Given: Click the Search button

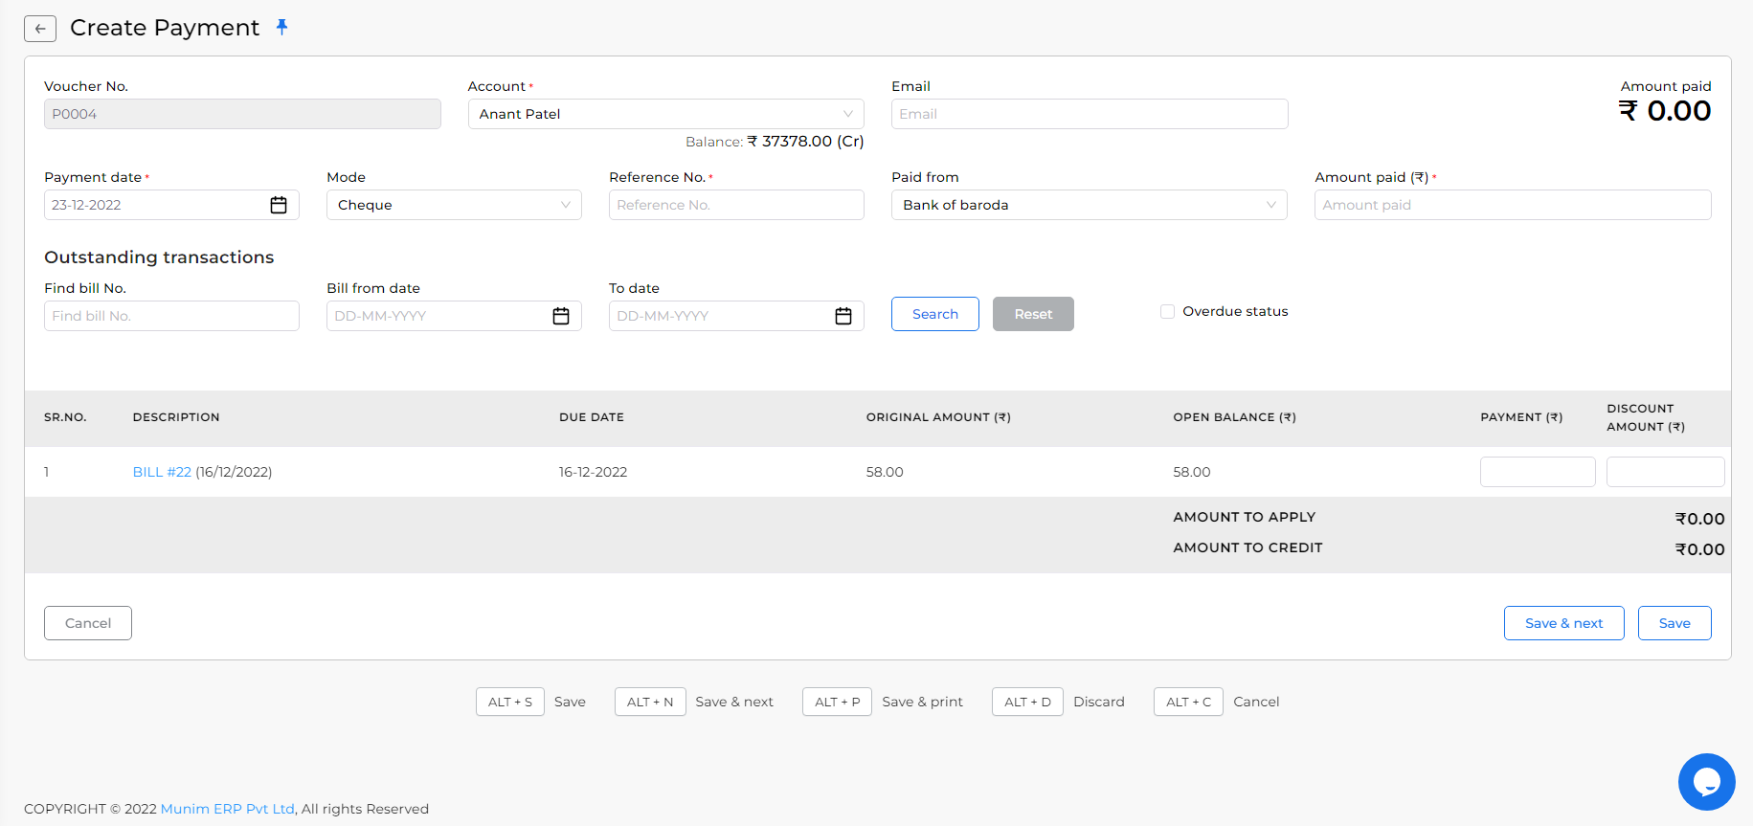Looking at the screenshot, I should coord(934,314).
